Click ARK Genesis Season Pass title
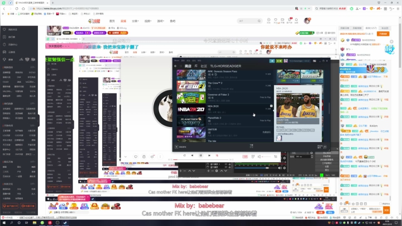The height and width of the screenshot is (226, 402). click(x=222, y=72)
